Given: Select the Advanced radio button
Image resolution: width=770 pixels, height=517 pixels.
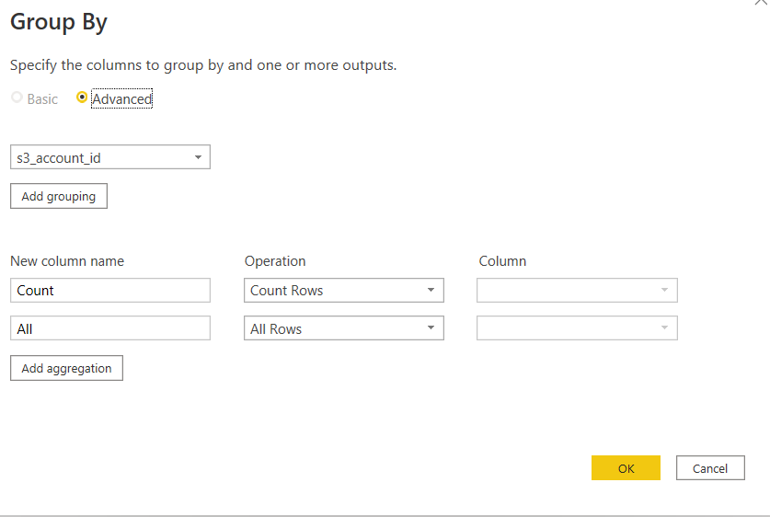Looking at the screenshot, I should tap(82, 98).
